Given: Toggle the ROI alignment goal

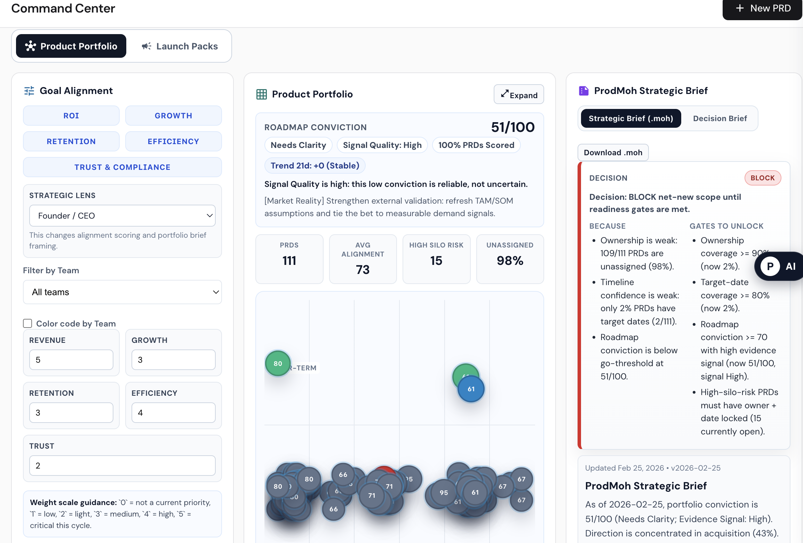Looking at the screenshot, I should [71, 115].
